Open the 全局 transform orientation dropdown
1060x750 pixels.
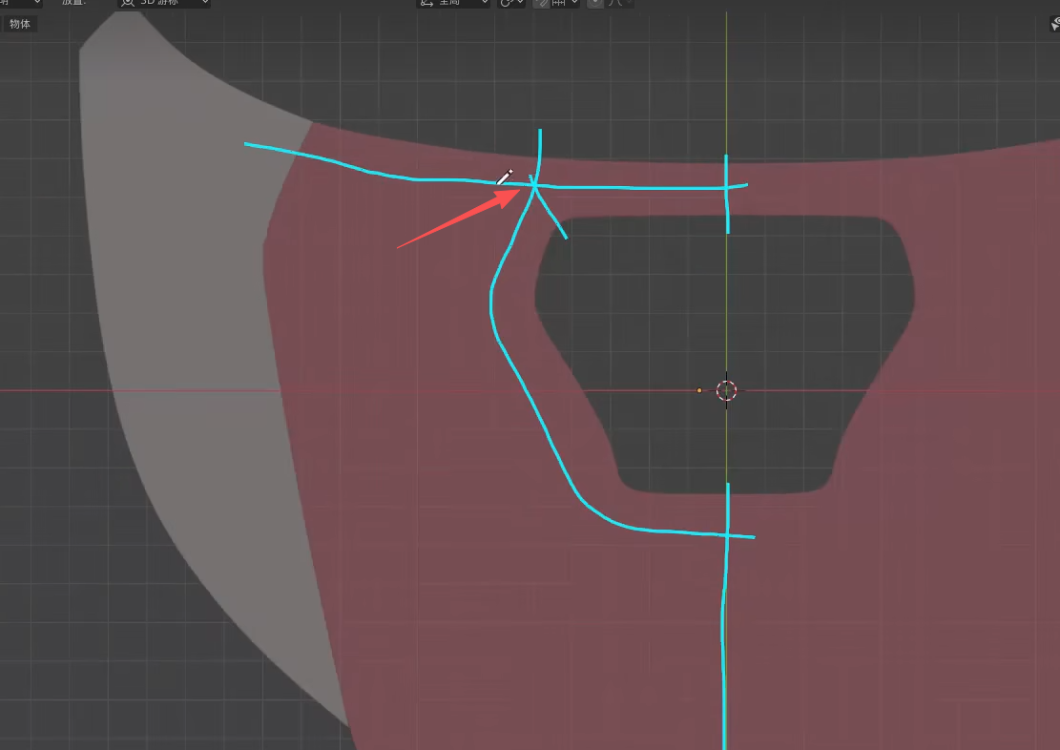(452, 3)
